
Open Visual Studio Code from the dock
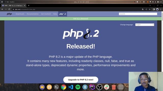[x=71, y=87]
